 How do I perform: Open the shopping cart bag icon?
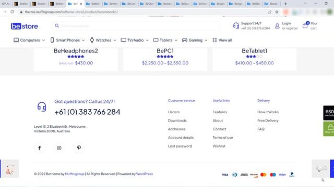pyautogui.click(x=305, y=25)
